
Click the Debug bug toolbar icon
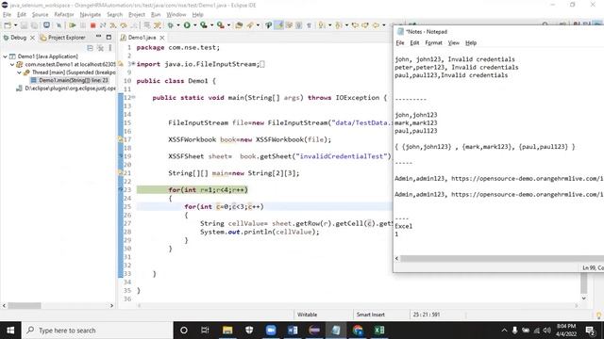(x=170, y=25)
